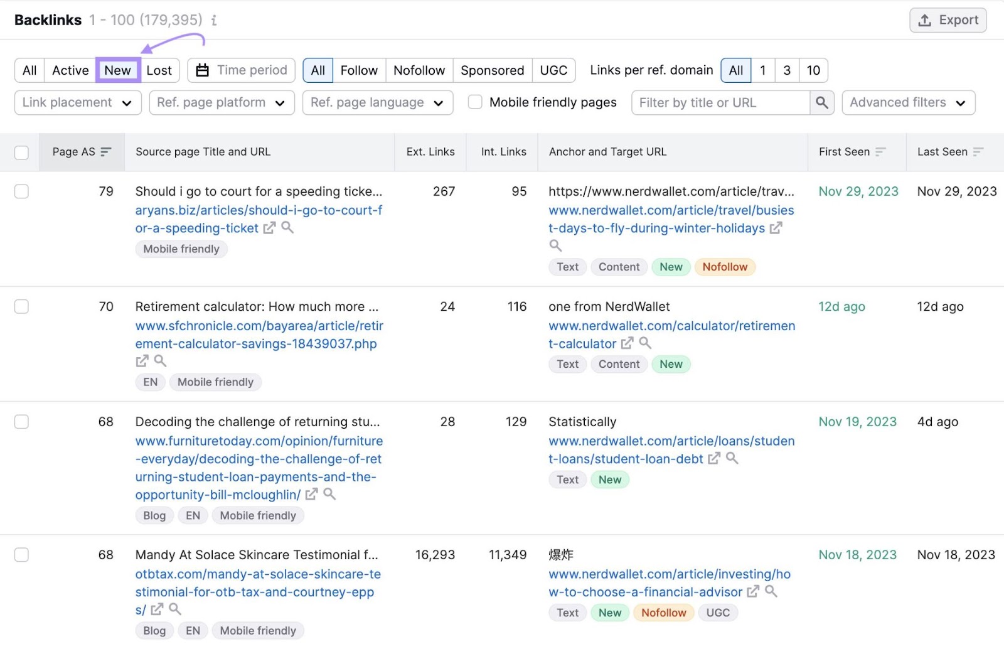The height and width of the screenshot is (649, 1004).
Task: Enable the Mobile friendly pages checkbox
Action: point(475,102)
